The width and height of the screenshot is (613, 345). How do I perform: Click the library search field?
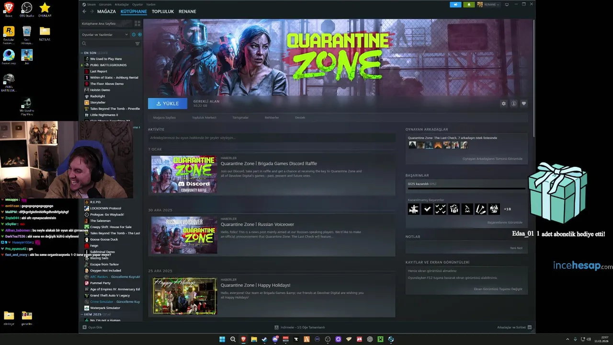108,44
